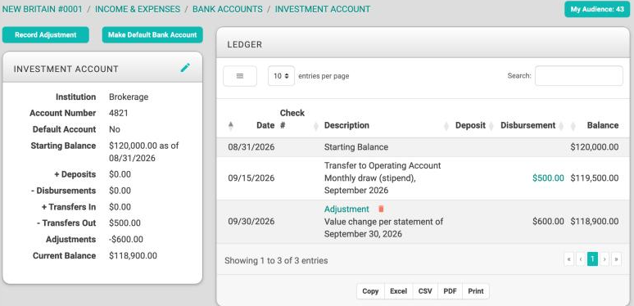Go to previous ledger page
This screenshot has height=306, width=634.
pos(581,259)
